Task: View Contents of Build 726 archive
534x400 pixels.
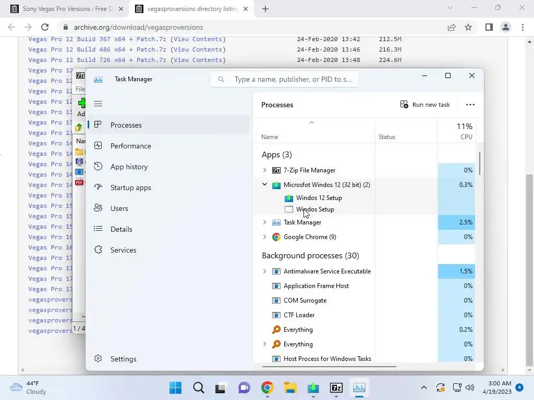Action: click(198, 60)
